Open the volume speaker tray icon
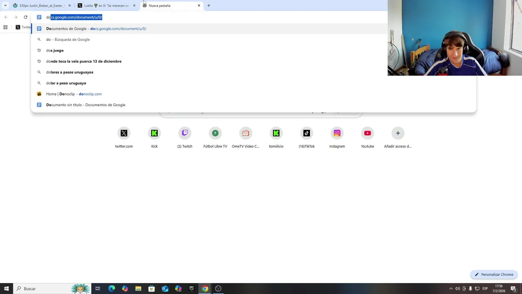 point(458,289)
